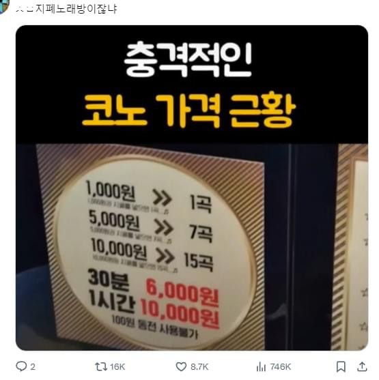Click the 30분 label on the sign

[x=109, y=280]
